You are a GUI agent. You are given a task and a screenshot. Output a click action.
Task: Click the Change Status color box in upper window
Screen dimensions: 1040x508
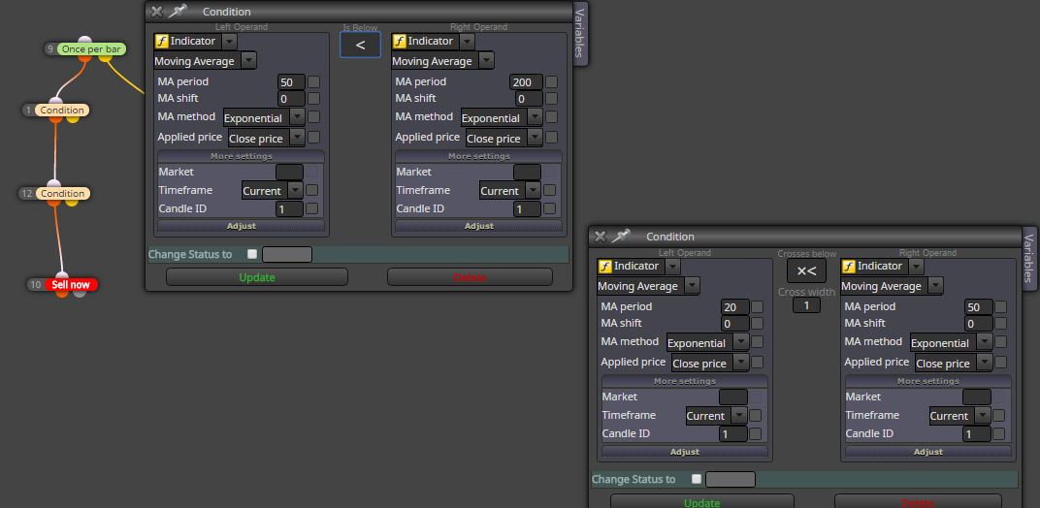click(x=286, y=255)
